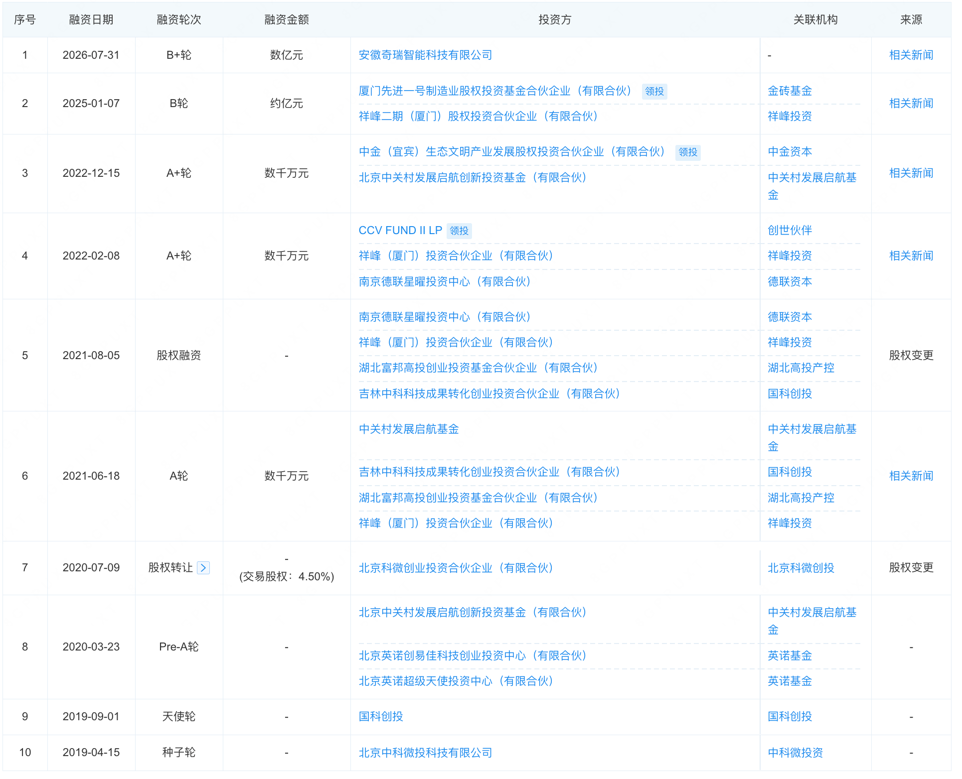Screen dimensions: 962x779
Task: Open 北京科微创业投资合伙企业 link
Action: pyautogui.click(x=456, y=568)
